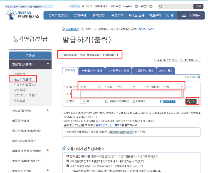Click the dark 검색 button in the form

191,101
